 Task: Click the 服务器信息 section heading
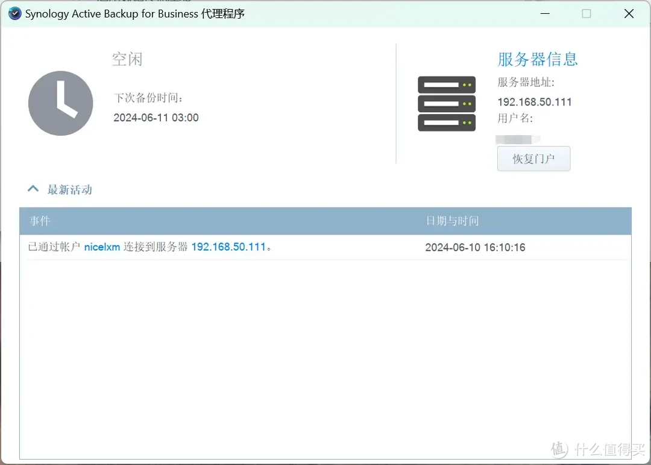click(538, 59)
